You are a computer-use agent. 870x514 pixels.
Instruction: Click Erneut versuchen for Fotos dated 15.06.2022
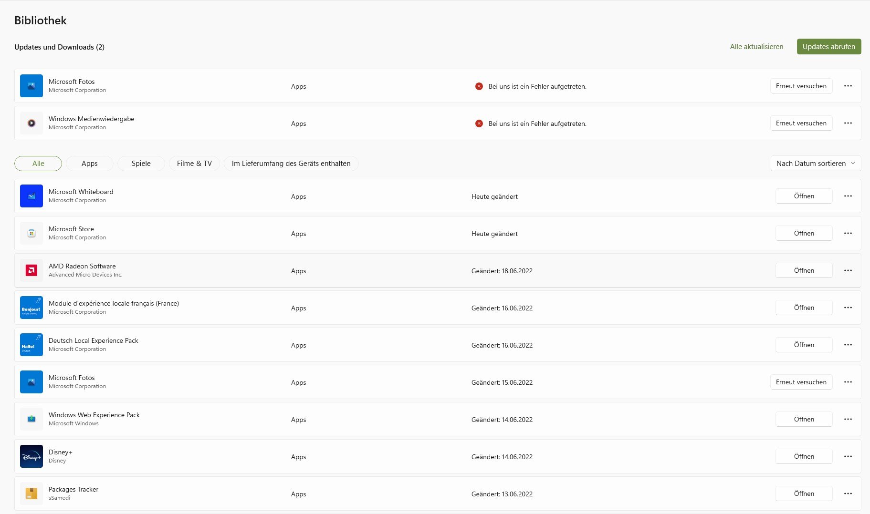(801, 382)
